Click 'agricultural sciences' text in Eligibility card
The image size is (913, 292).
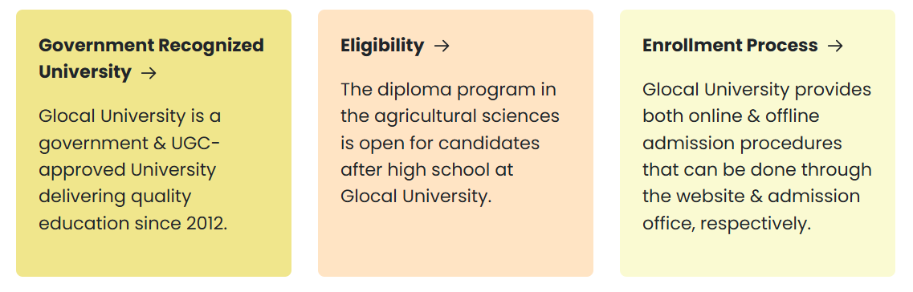(x=467, y=116)
